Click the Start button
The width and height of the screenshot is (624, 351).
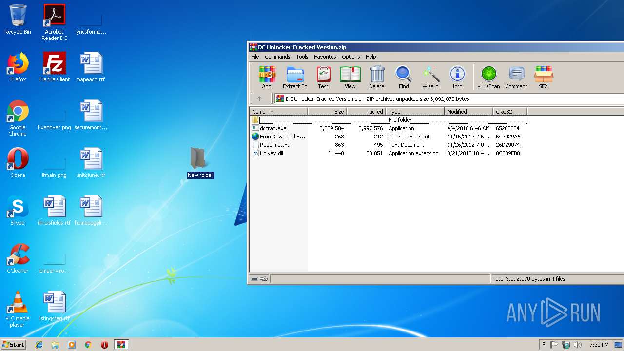click(14, 344)
